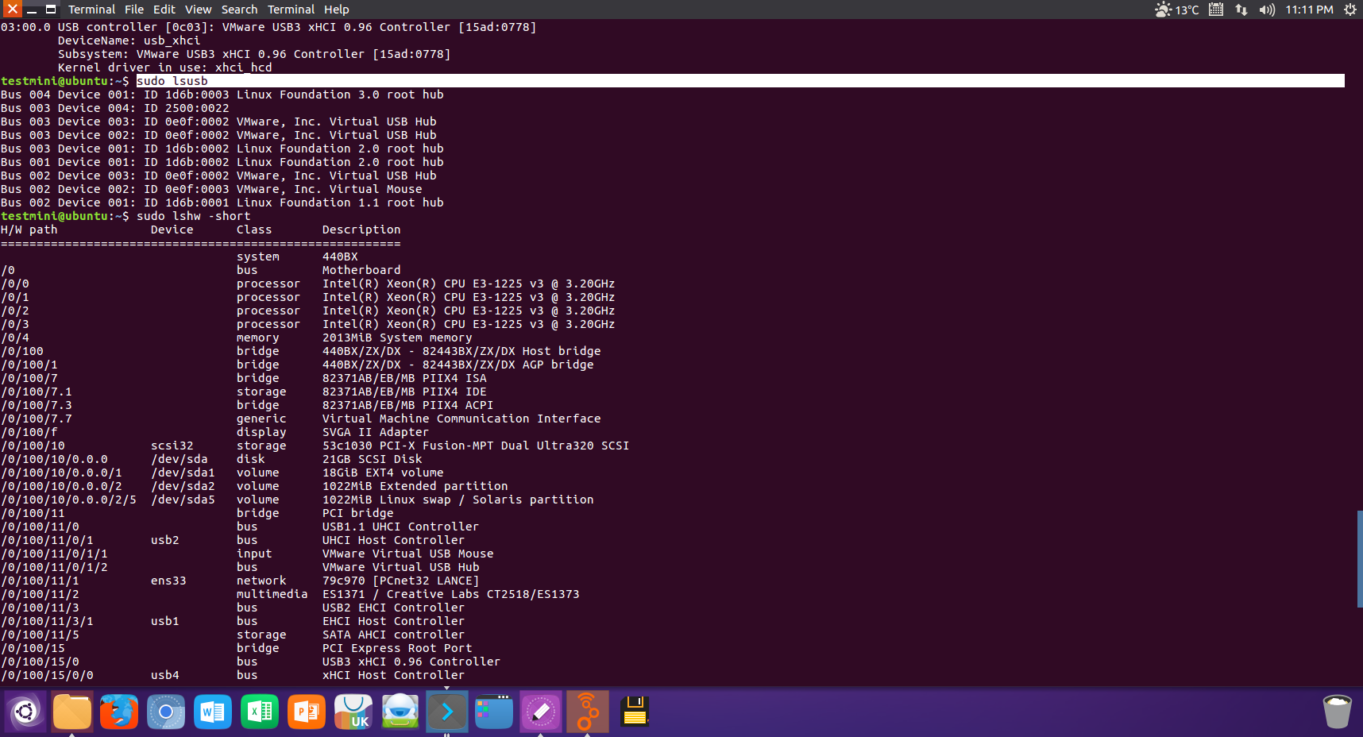
Task: Open the orange connected-circles app icon
Action: click(588, 712)
